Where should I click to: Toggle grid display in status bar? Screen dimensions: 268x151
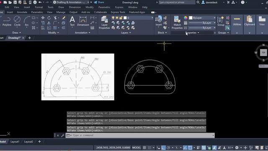point(144,148)
